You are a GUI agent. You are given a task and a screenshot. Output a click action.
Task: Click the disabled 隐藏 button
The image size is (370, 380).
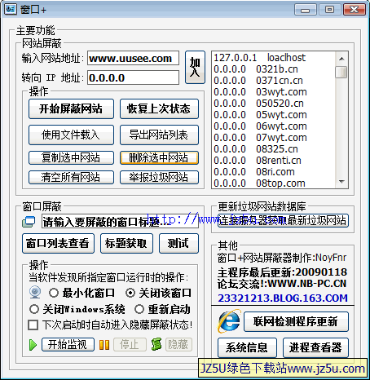pos(178,344)
